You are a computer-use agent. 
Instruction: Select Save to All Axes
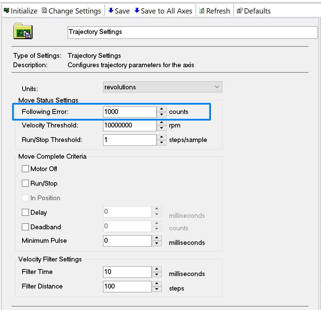pos(163,11)
